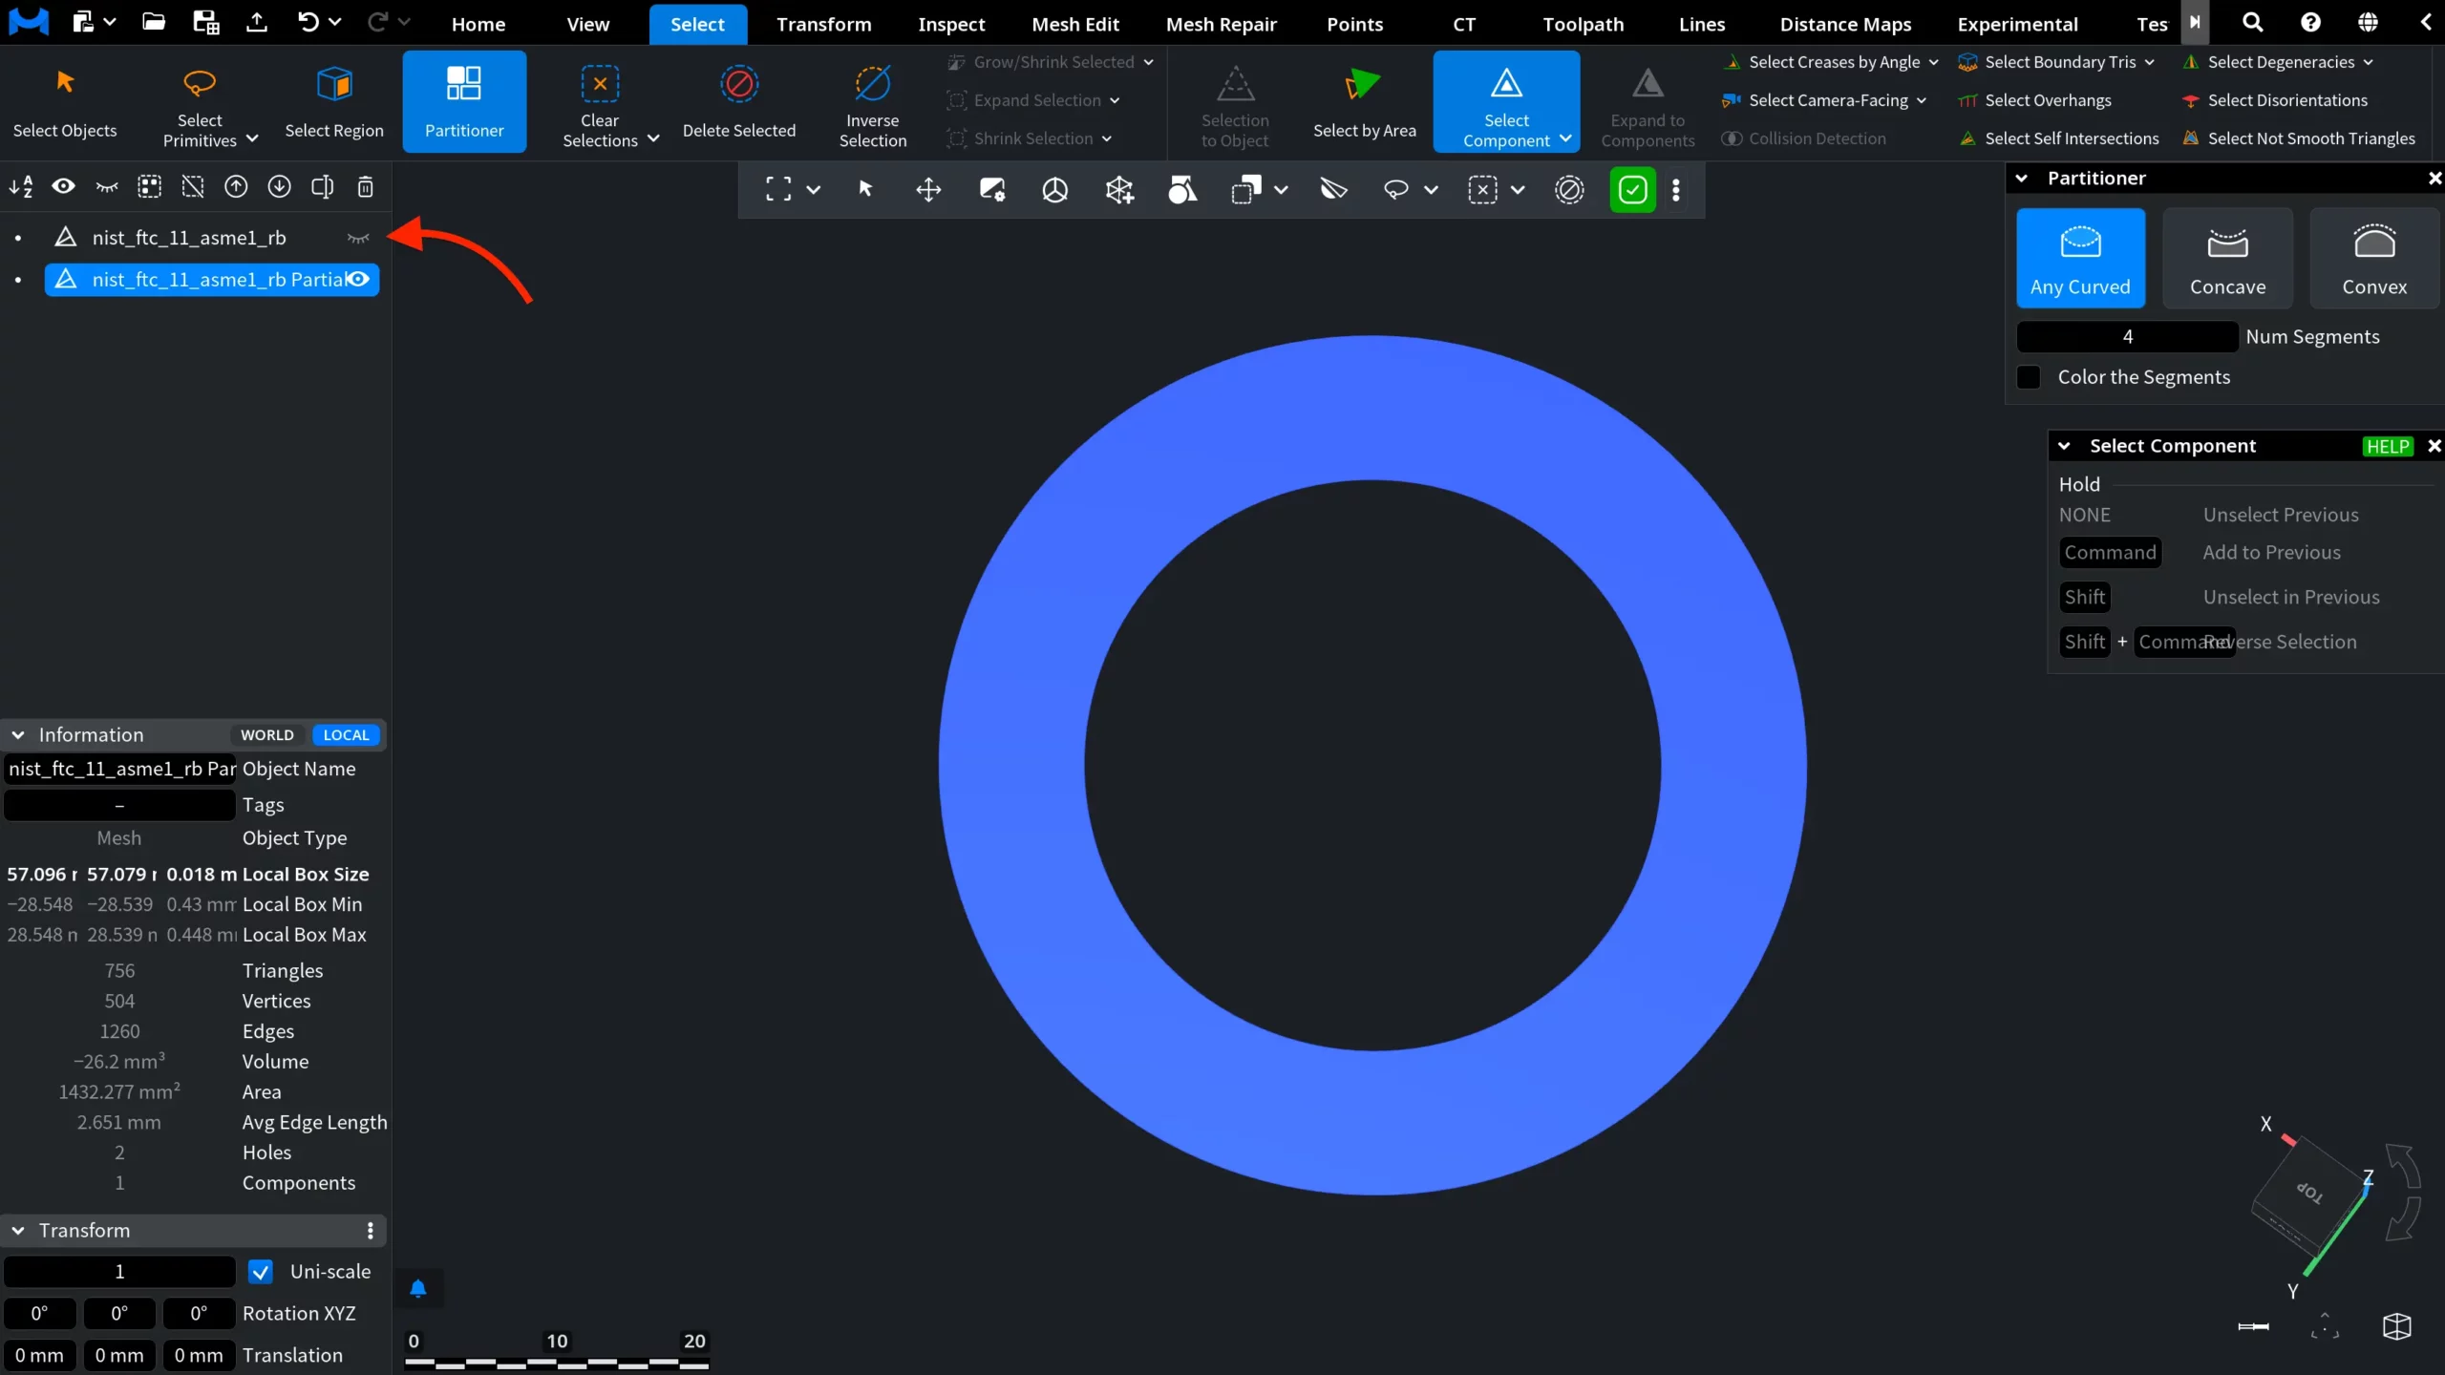This screenshot has height=1375, width=2445.
Task: Click the Select Objects tool
Action: [65, 101]
